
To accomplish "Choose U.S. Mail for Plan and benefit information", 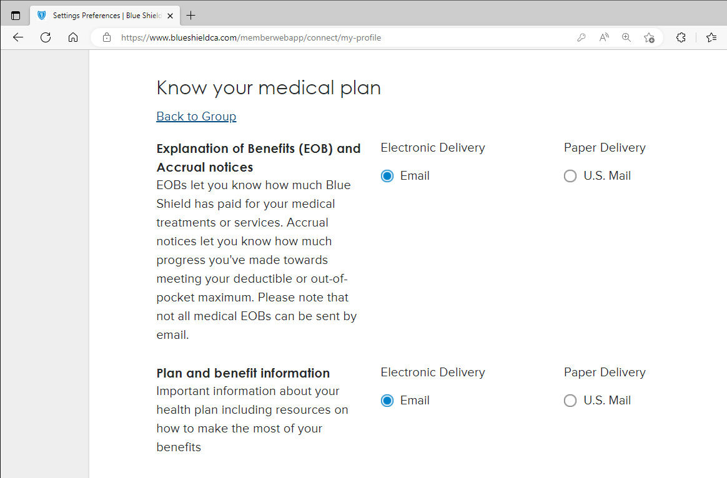I will pyautogui.click(x=570, y=401).
